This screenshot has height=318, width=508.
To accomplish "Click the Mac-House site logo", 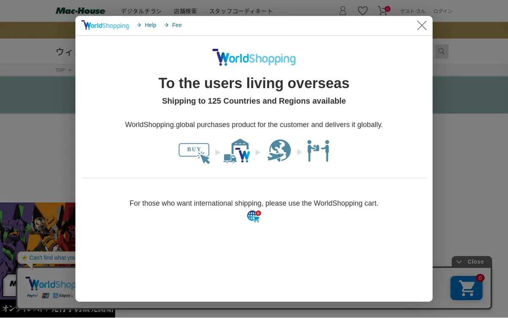I will 80,11.
